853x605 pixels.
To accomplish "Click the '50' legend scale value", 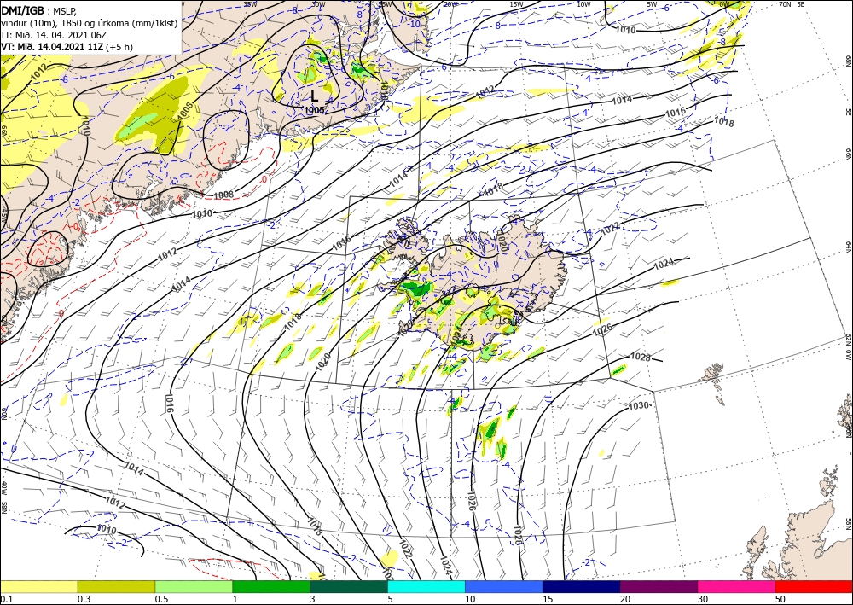I will (780, 599).
